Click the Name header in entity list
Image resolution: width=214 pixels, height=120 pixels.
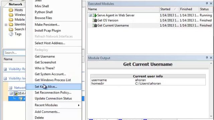[x=8, y=59]
